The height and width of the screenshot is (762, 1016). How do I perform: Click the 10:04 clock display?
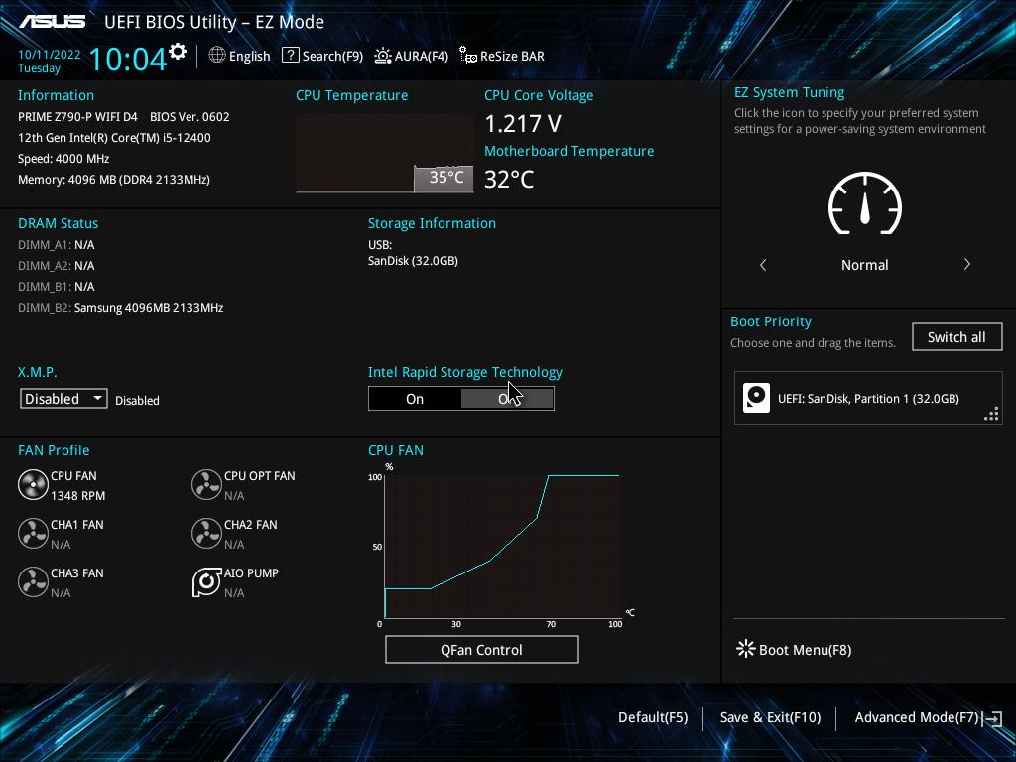tap(128, 59)
